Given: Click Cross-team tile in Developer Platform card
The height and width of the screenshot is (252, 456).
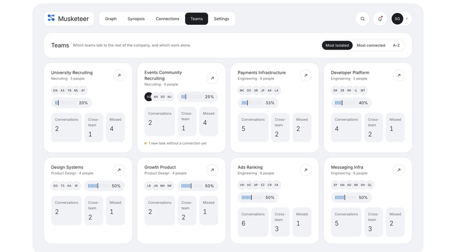Looking at the screenshot, I should pyautogui.click(x=373, y=128).
